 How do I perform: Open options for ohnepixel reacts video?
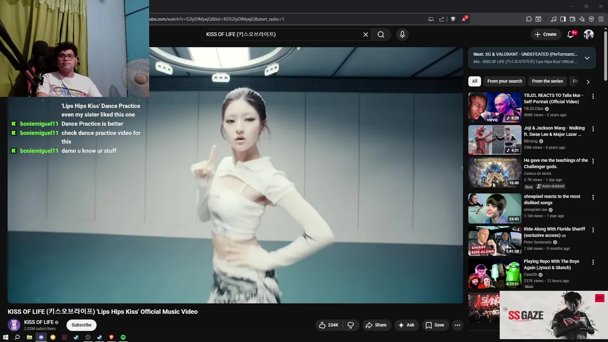pyautogui.click(x=593, y=198)
